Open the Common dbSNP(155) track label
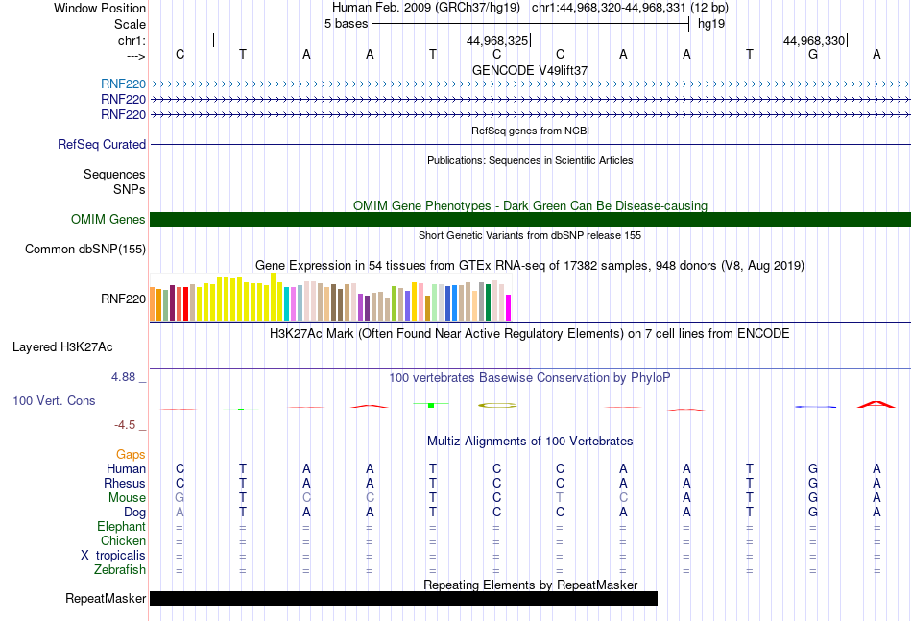Image resolution: width=912 pixels, height=621 pixels. 85,249
